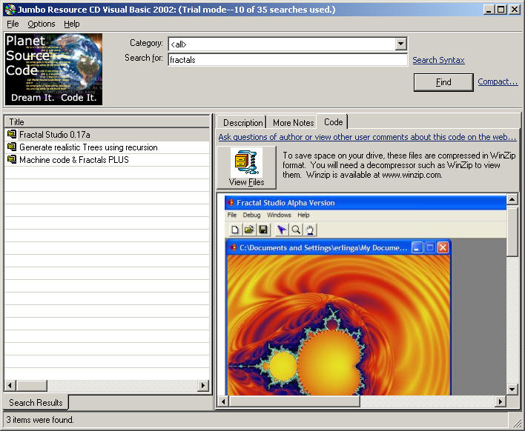Click the Planet Source Code globe logo
Viewport: 525px width, 431px height.
pos(53,69)
